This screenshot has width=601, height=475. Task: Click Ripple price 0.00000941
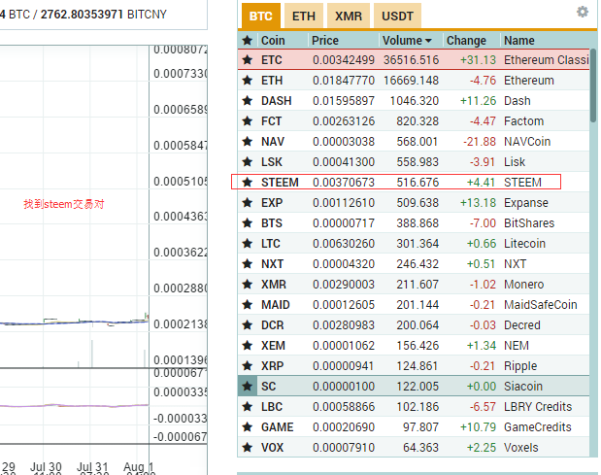coord(343,366)
